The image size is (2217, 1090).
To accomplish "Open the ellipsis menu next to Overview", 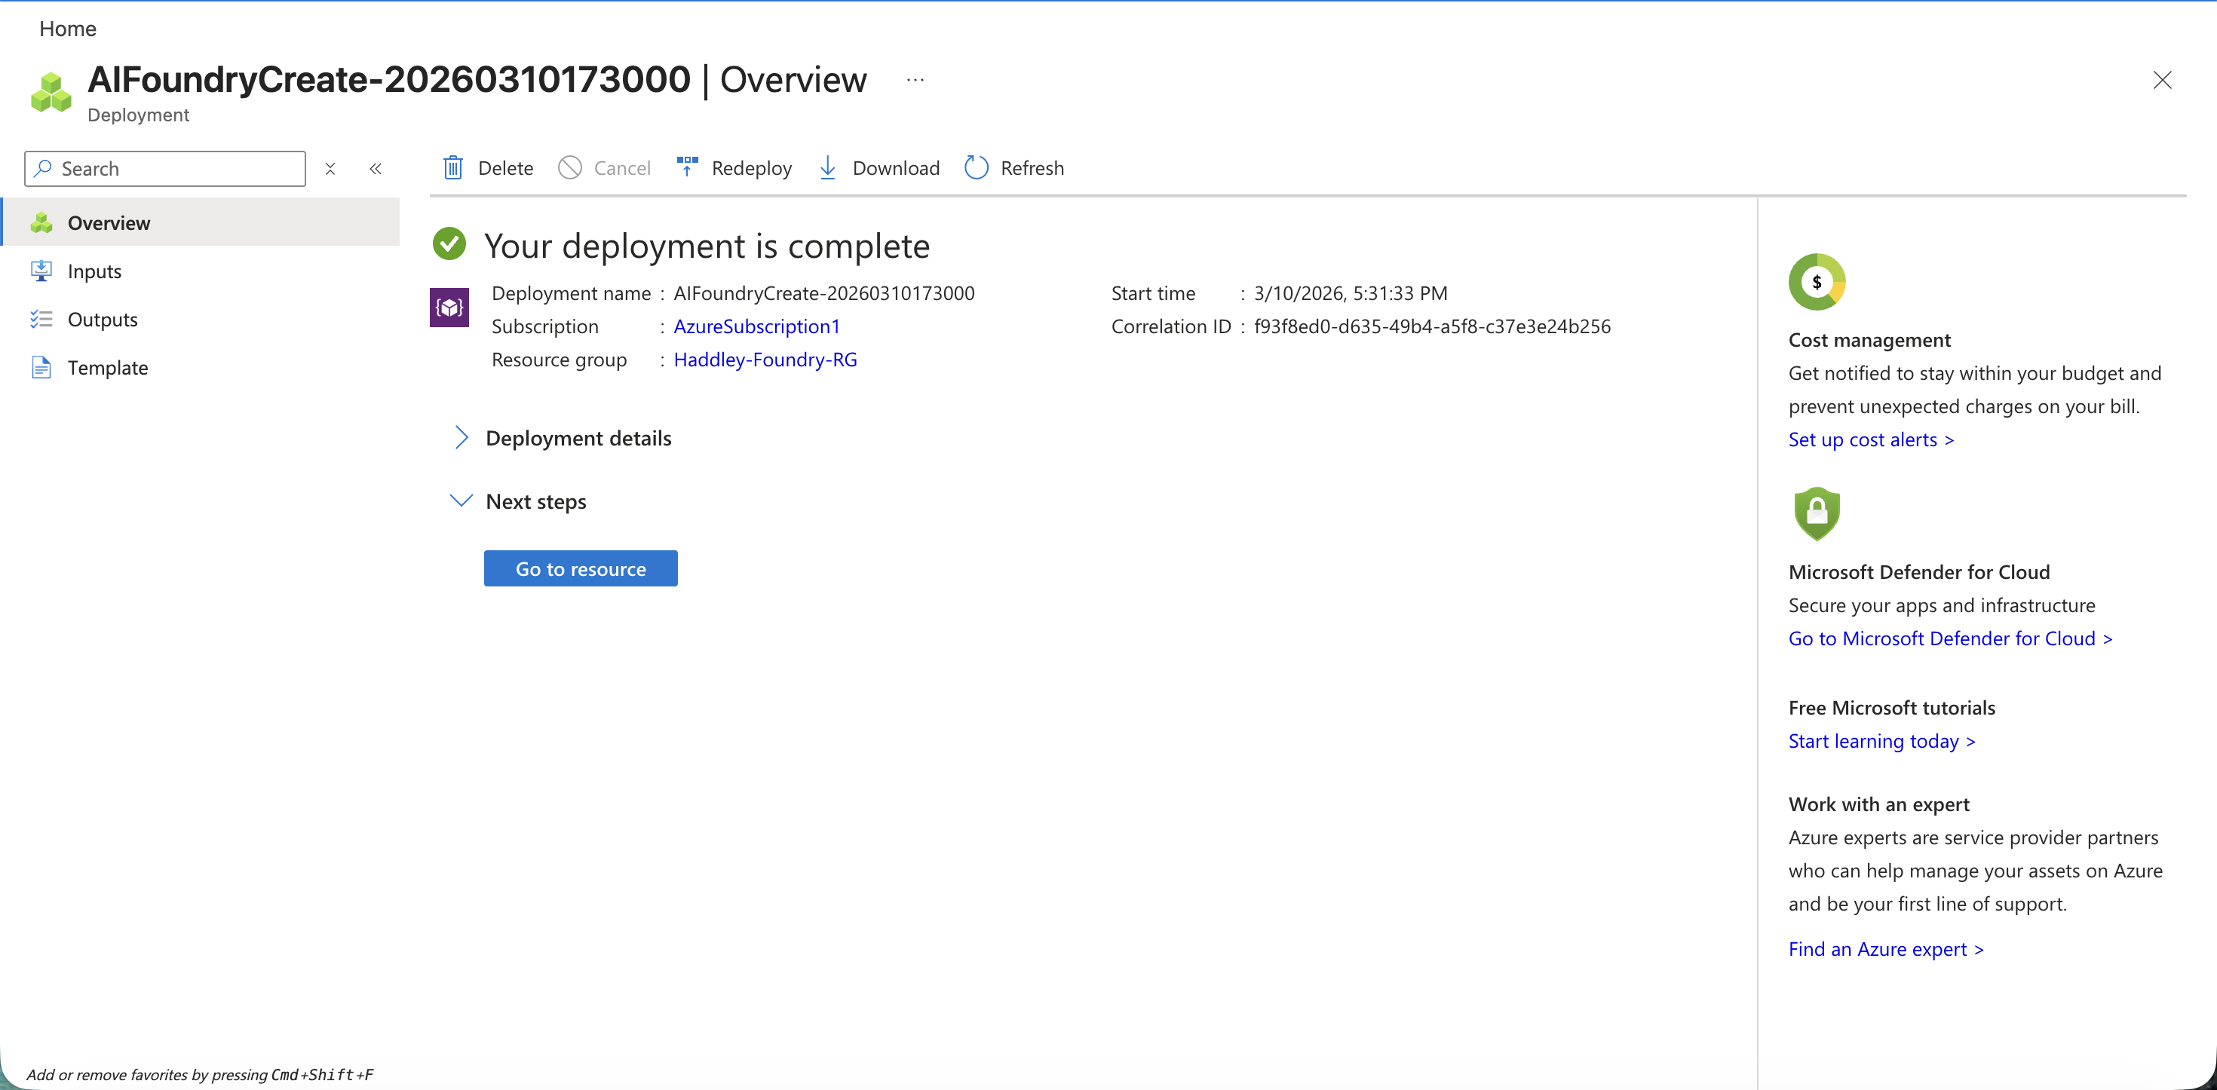I will [915, 80].
